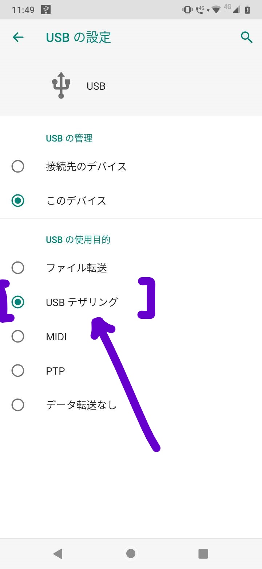
Task: Tap the vibrate mode icon in status bar
Action: tap(187, 10)
